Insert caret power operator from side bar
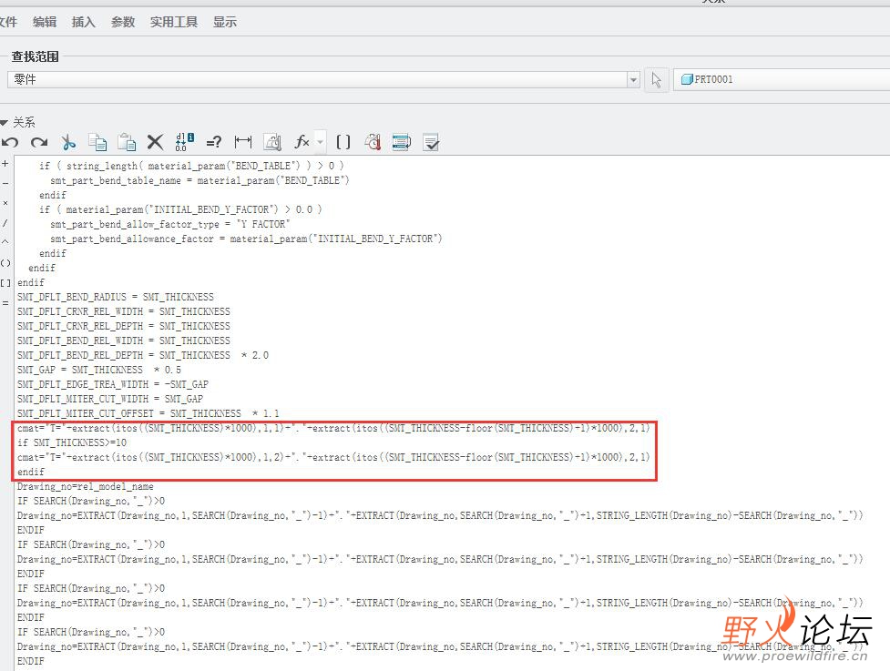The height and width of the screenshot is (671, 890). coord(5,241)
